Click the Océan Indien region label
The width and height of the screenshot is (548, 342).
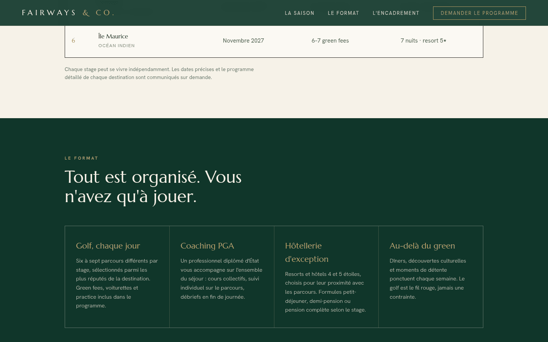(116, 46)
